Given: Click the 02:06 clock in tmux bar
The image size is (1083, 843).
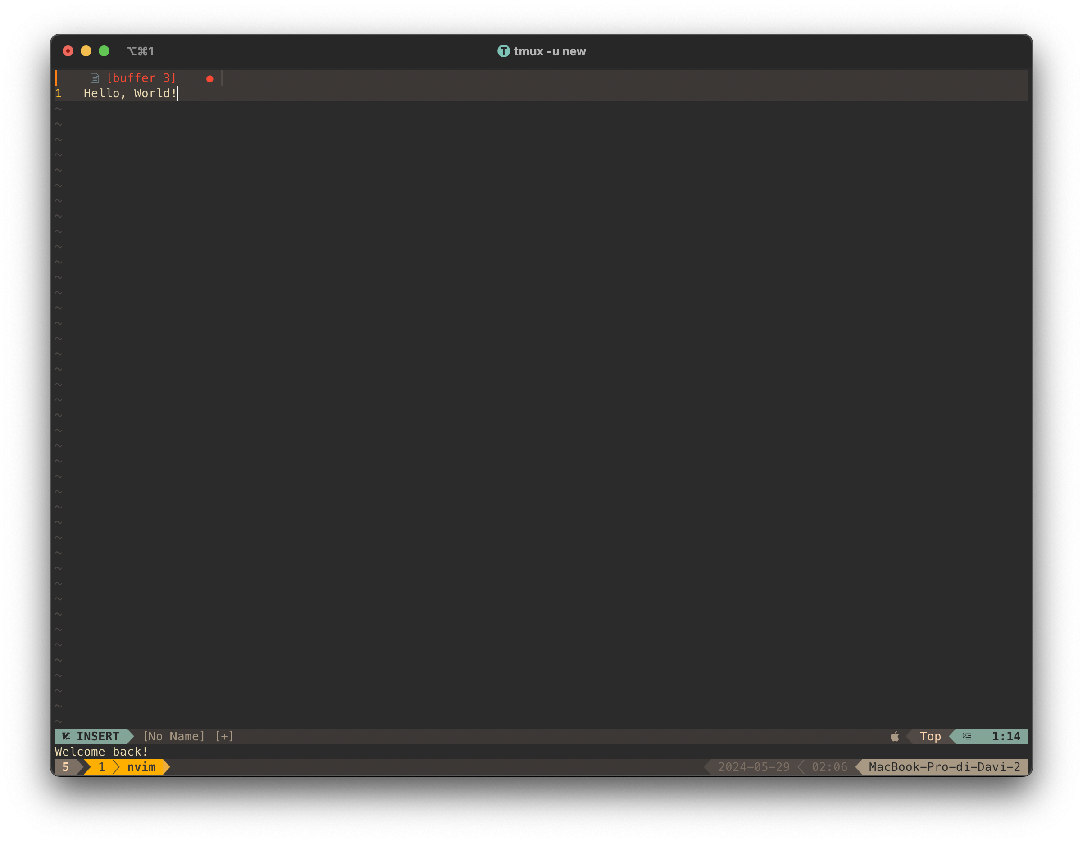Looking at the screenshot, I should tap(829, 767).
